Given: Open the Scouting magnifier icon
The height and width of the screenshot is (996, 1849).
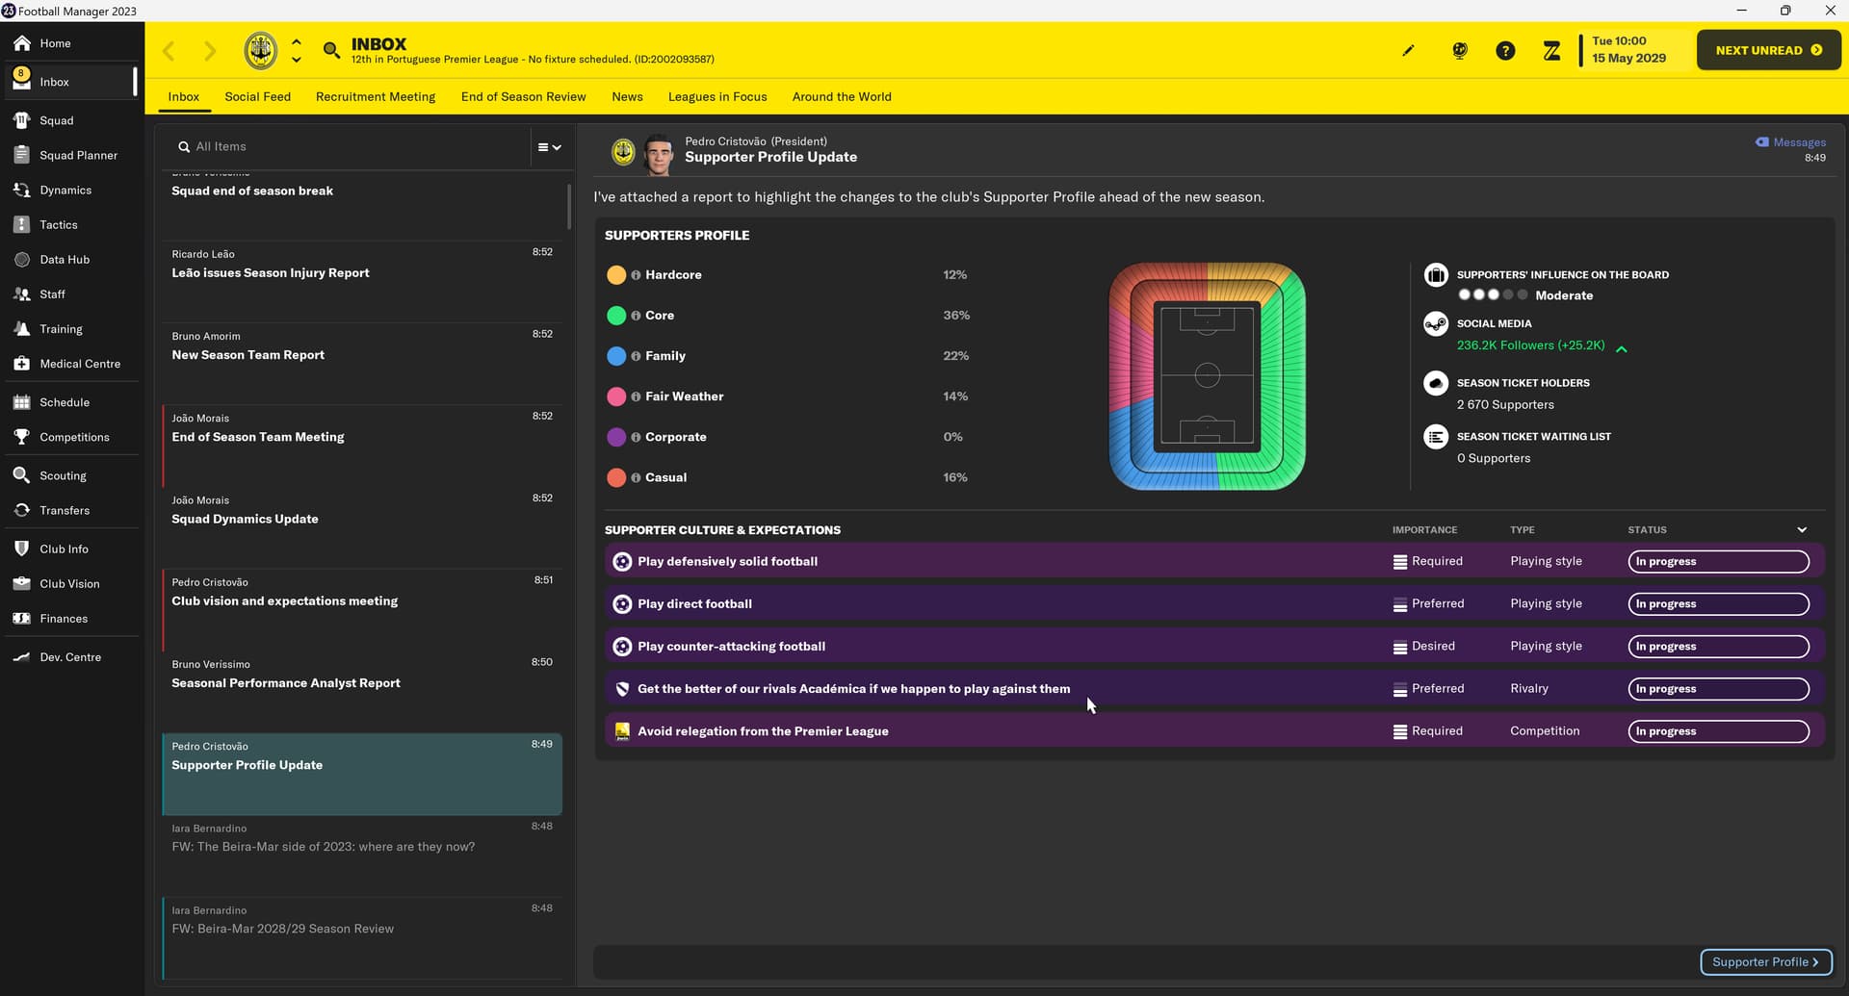Looking at the screenshot, I should (x=21, y=475).
